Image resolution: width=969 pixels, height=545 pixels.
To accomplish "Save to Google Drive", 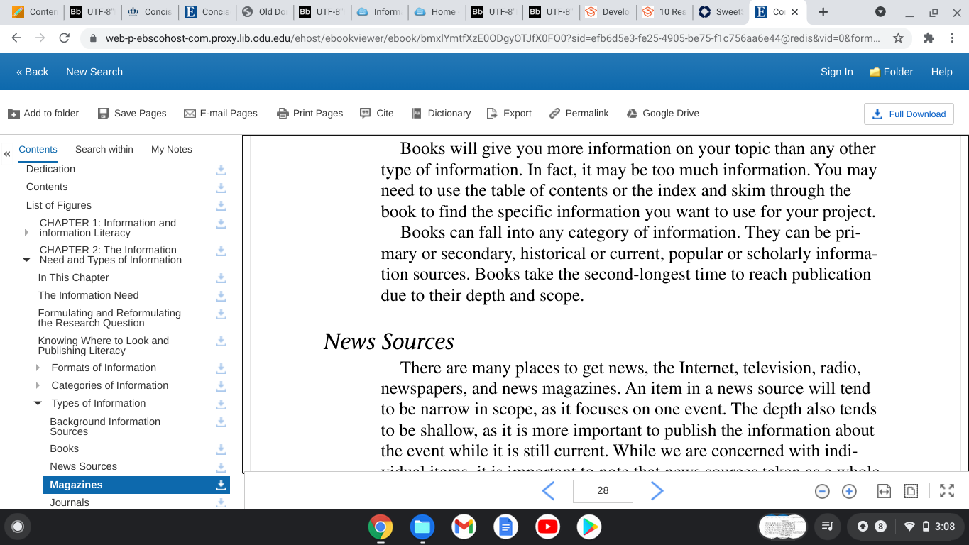I will pyautogui.click(x=662, y=113).
